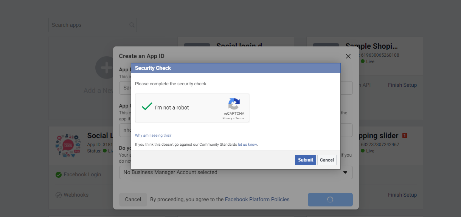Click Finish Setup on the slider app card
The image size is (461, 217).
pyautogui.click(x=402, y=195)
